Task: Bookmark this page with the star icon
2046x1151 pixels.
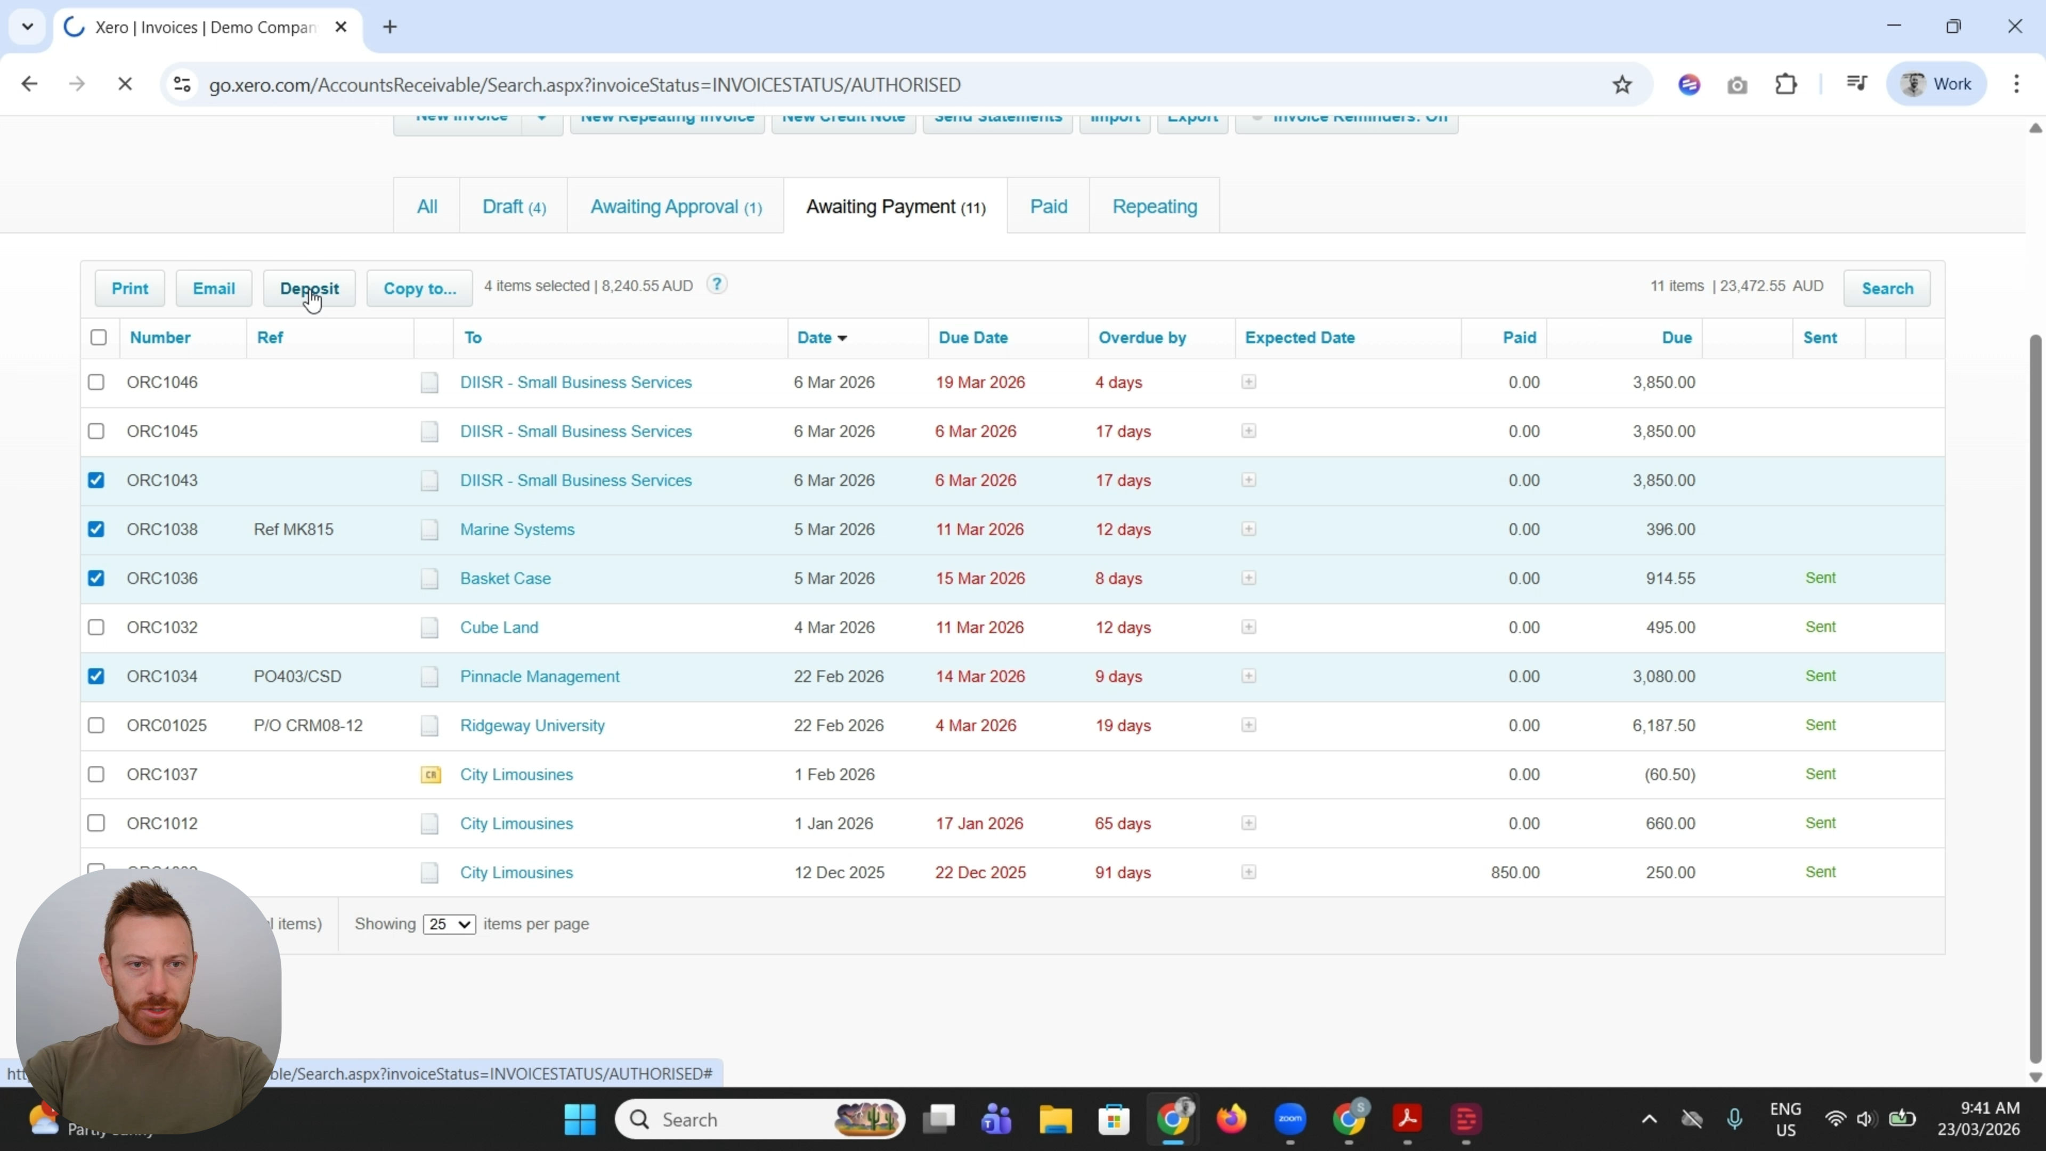Action: [x=1622, y=84]
